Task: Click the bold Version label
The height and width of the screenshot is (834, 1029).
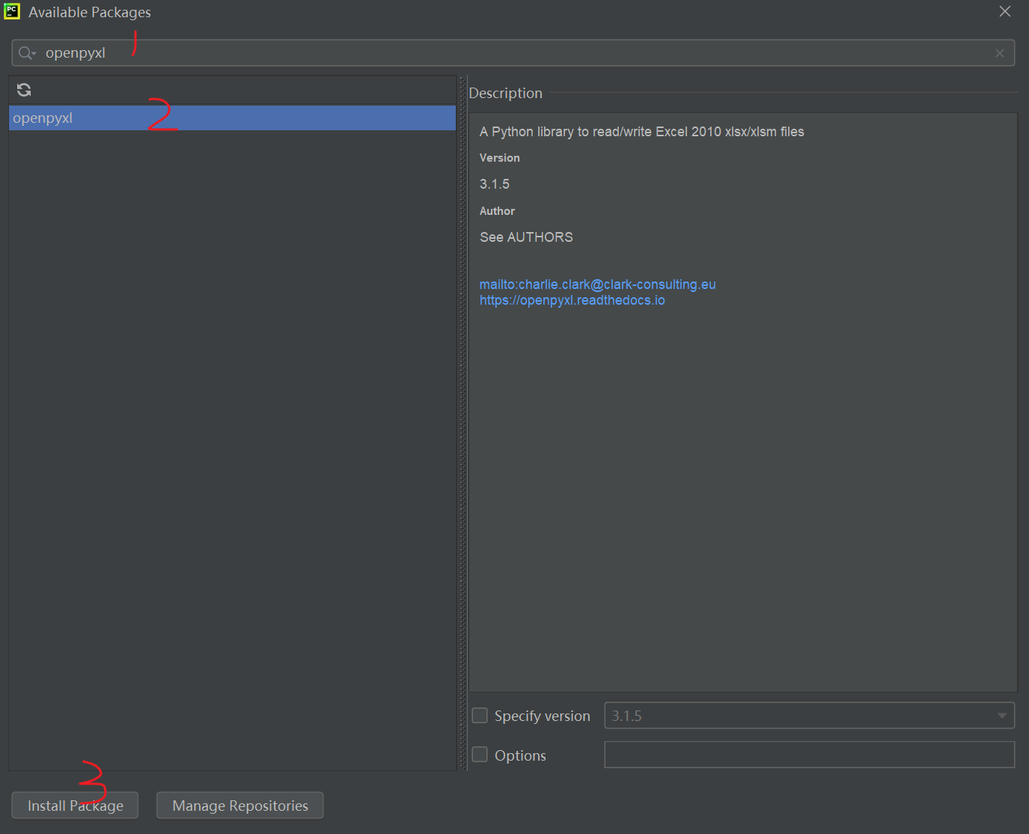Action: pyautogui.click(x=499, y=158)
